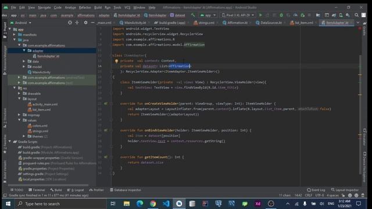
Task: Open the SDK Manager toolbar icon
Action: click(x=348, y=15)
